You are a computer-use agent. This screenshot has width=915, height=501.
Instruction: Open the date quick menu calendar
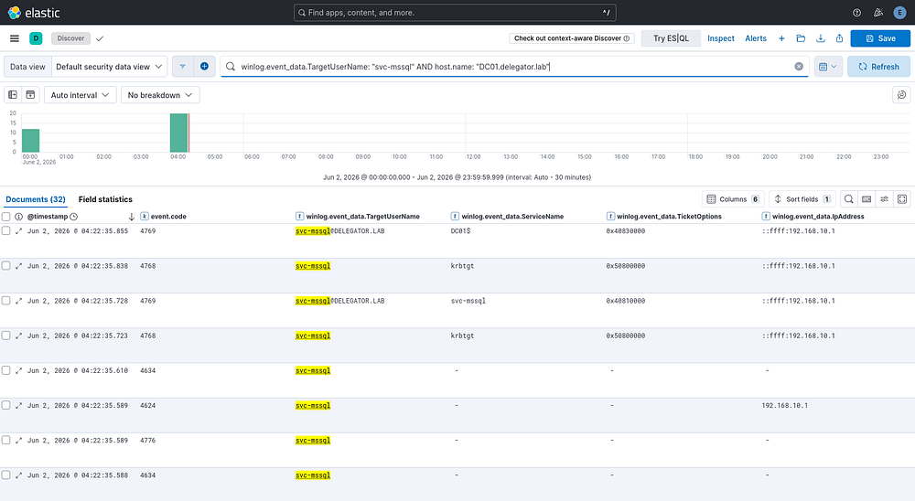[x=827, y=67]
